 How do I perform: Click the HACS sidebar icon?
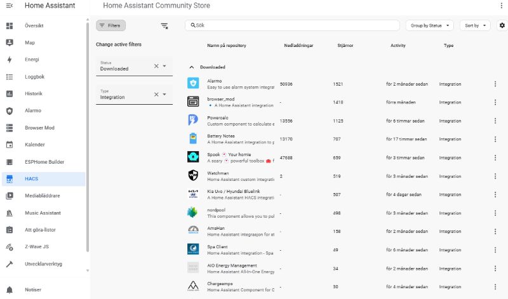(x=10, y=179)
